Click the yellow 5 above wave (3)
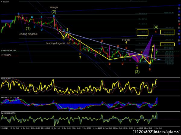This screenshot has width=181, height=135. pos(137,68)
